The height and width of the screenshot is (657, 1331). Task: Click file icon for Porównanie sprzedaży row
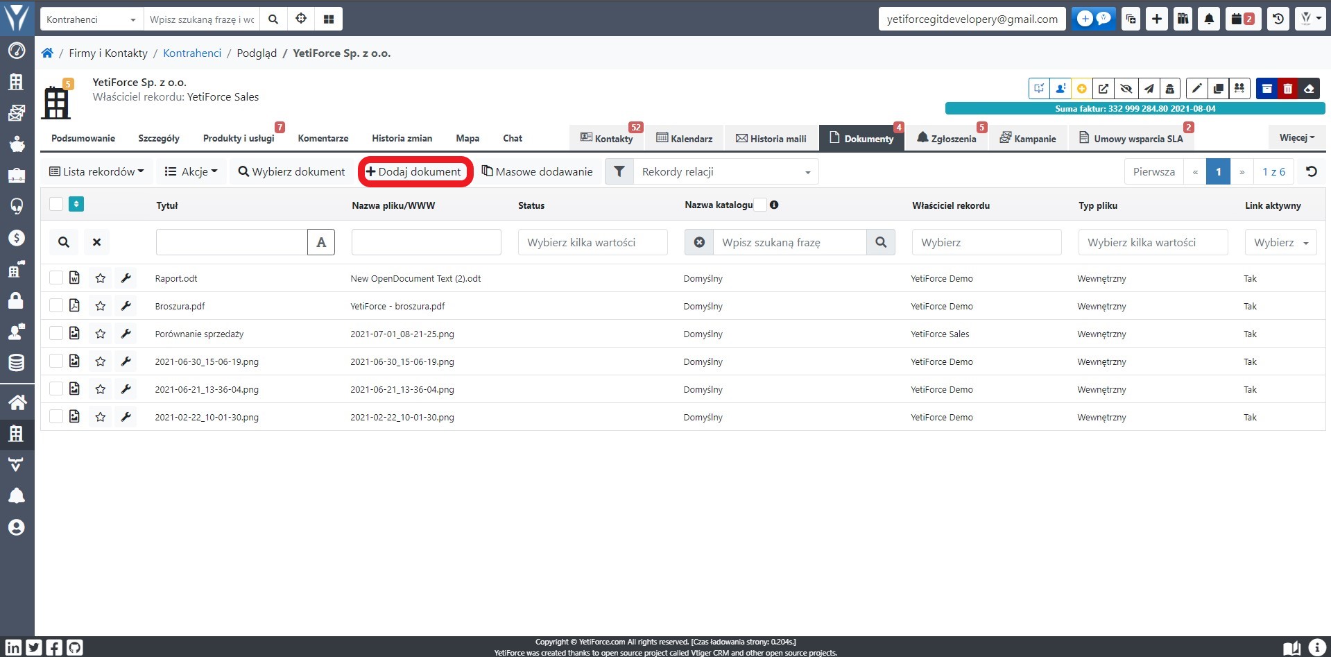point(74,334)
